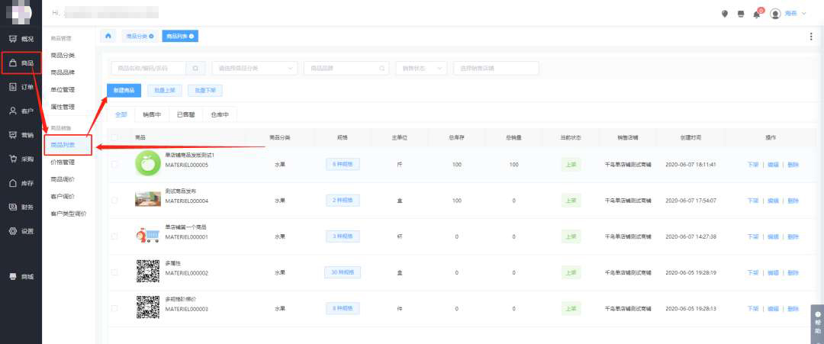The image size is (824, 344).
Task: Click 编辑 link for MATERIEL000005
Action: 773,164
